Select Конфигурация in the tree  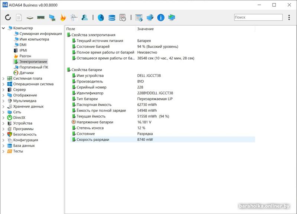click(x=26, y=140)
